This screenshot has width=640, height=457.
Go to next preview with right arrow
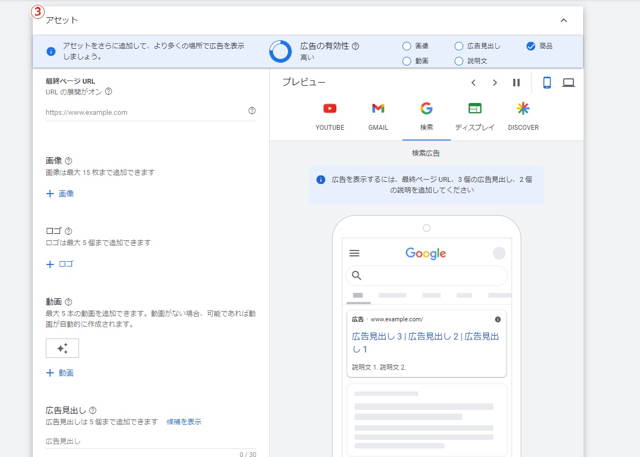[x=495, y=83]
